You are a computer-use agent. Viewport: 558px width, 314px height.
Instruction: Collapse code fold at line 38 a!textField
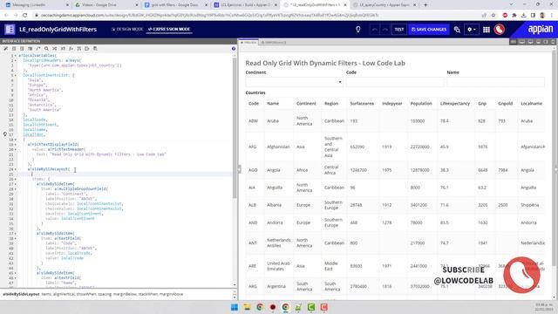click(16, 238)
